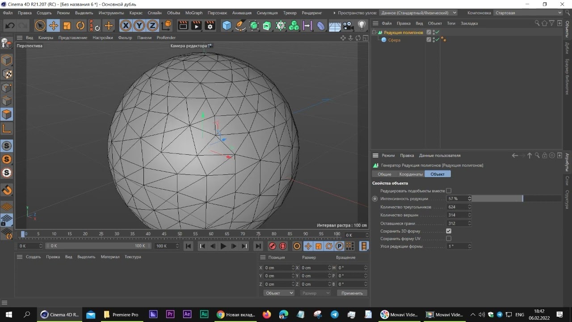Collapse Редукция полигонов tree item

(x=374, y=32)
